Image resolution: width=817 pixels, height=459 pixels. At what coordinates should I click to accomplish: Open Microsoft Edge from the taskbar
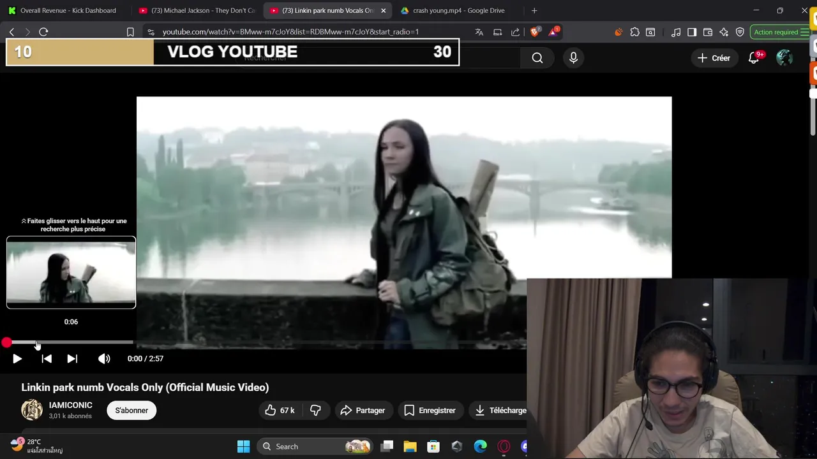480,446
